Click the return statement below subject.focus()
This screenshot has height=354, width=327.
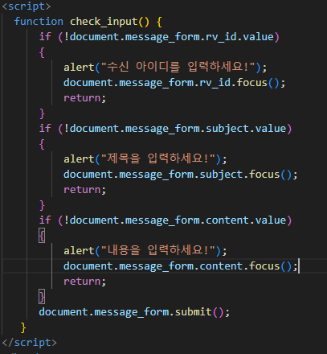pos(84,190)
